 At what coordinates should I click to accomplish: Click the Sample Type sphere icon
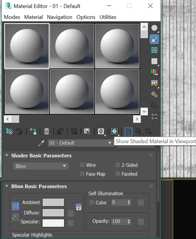point(154,28)
